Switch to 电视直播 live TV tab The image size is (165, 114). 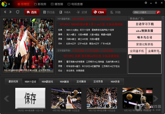pyautogui.click(x=75, y=4)
